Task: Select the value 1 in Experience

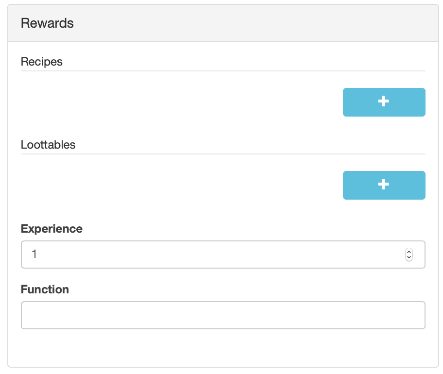Action: [34, 254]
